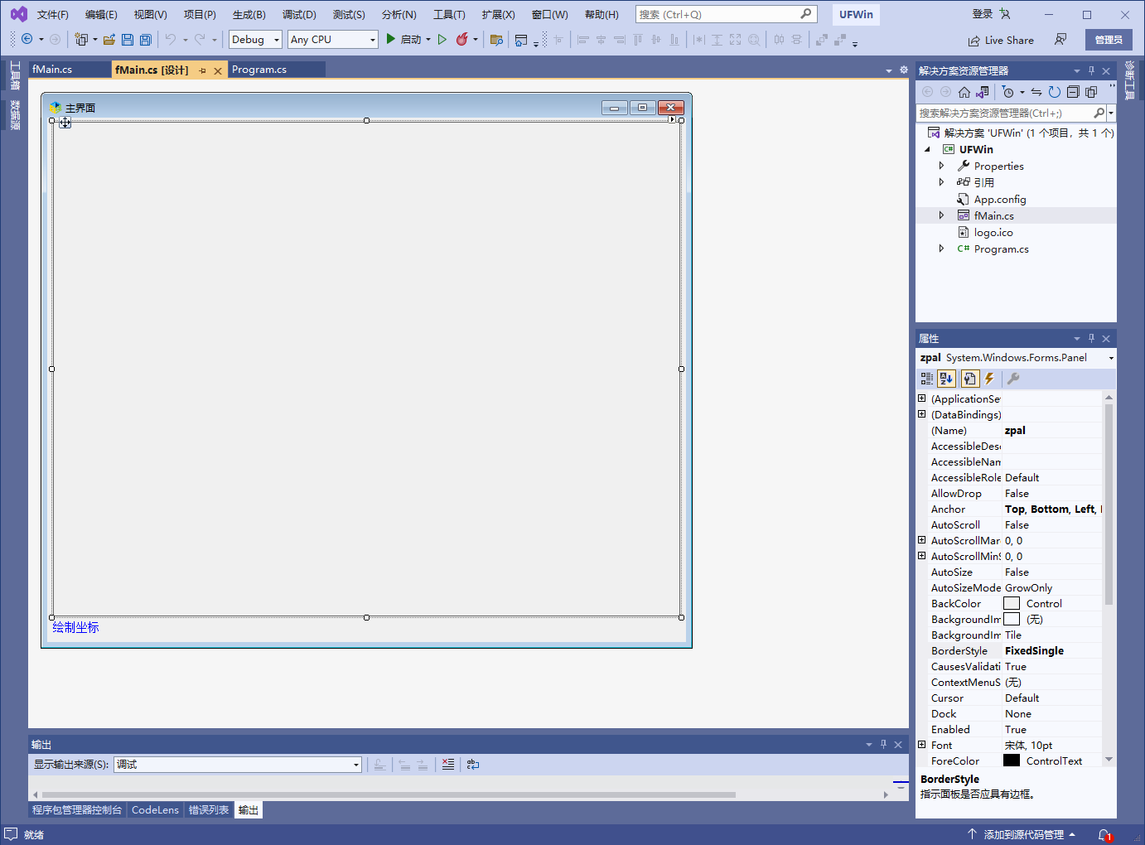1145x845 pixels.
Task: Click Sync with Active Document icon
Action: coord(1036,92)
